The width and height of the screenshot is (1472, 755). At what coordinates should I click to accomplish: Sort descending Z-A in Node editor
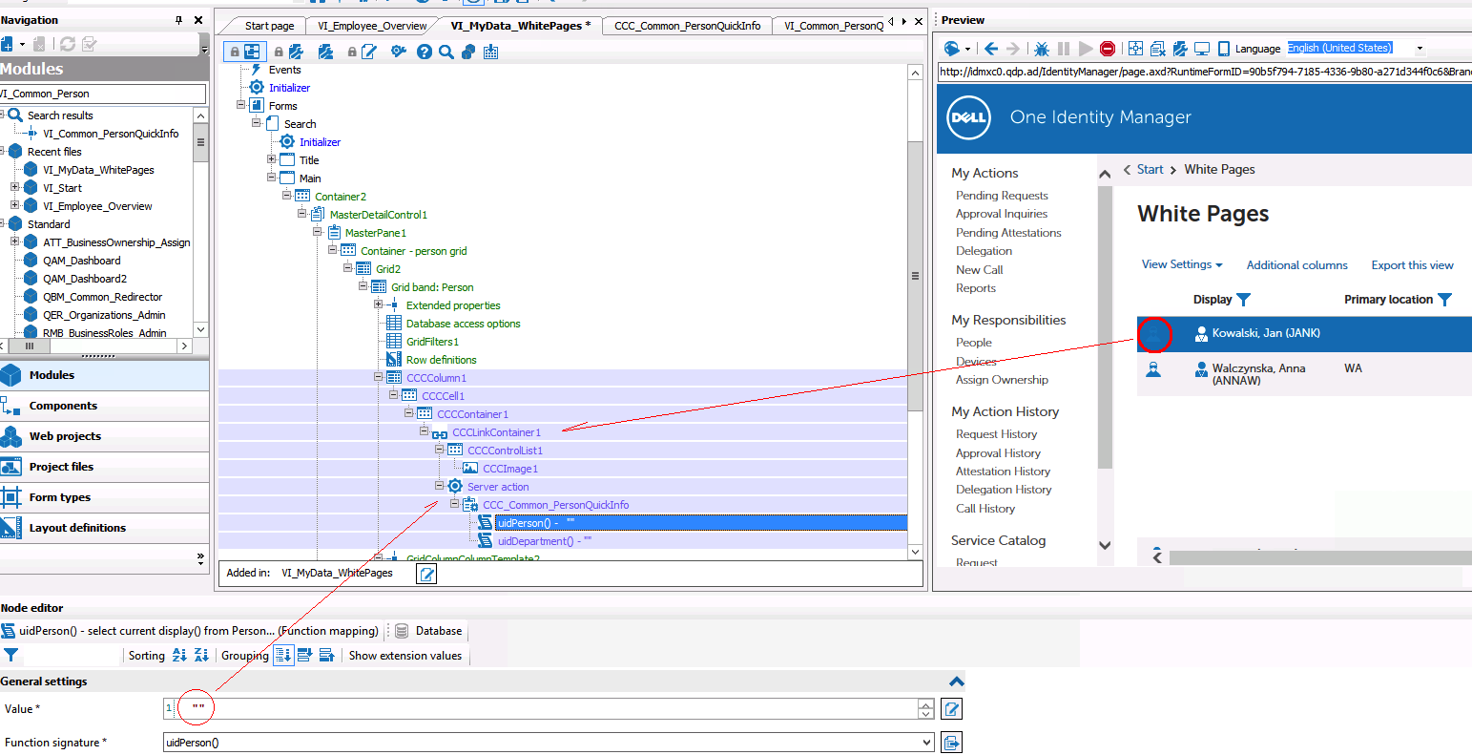click(x=201, y=656)
